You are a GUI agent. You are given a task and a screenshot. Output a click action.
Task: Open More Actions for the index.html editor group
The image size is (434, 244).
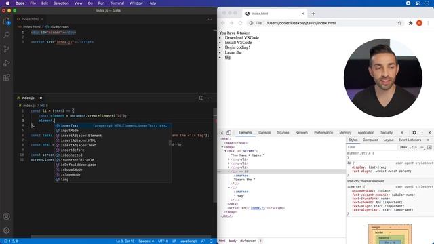[210, 19]
